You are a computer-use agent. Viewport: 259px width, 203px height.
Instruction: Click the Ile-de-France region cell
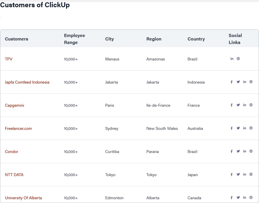click(158, 106)
